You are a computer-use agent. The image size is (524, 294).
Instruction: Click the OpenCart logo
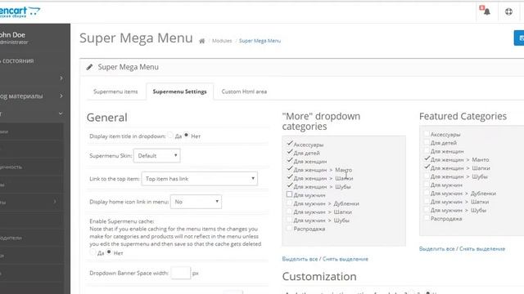[20, 11]
